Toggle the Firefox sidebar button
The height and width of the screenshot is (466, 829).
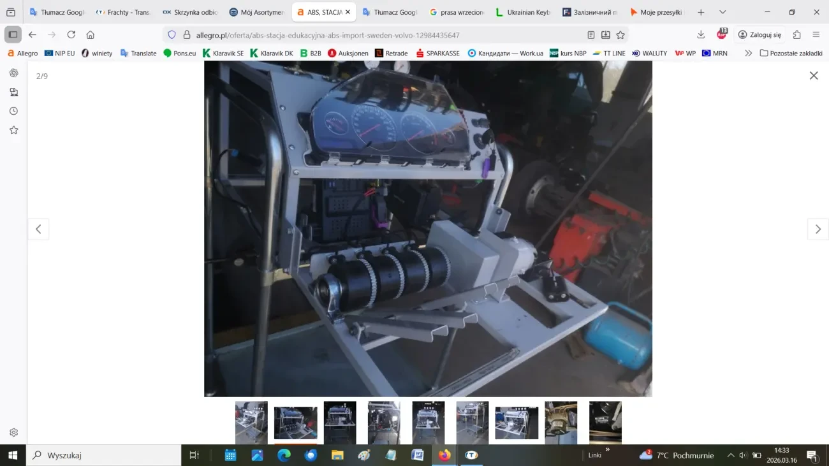click(13, 35)
